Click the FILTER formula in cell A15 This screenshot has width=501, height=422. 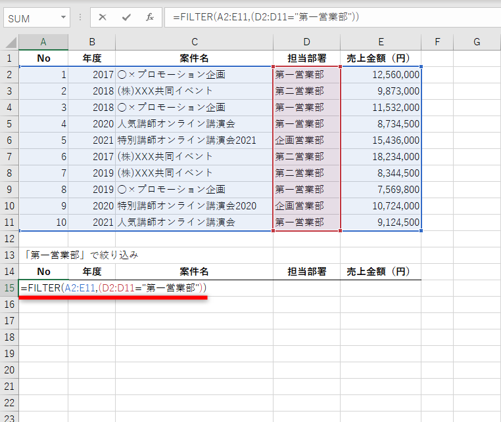click(x=114, y=288)
